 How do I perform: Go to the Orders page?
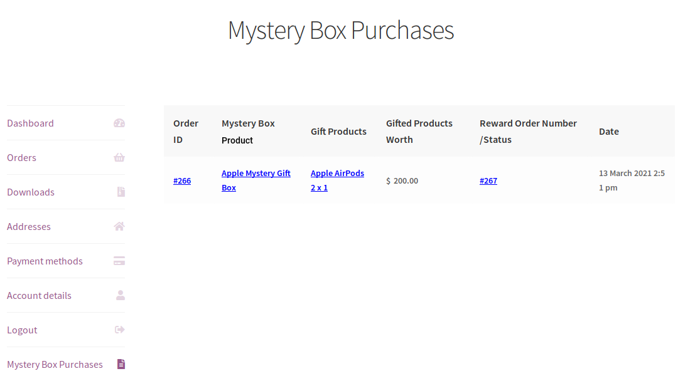coord(21,158)
